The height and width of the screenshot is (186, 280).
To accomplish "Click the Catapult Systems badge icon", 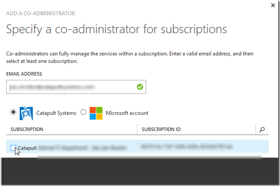I will (26, 114).
